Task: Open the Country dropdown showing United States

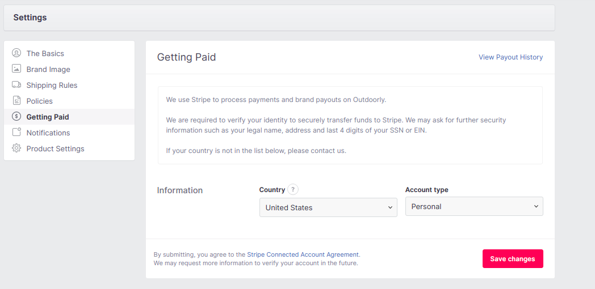Action: 328,207
